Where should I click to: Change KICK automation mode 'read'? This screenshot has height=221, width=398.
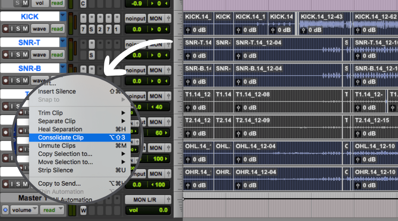(x=57, y=29)
